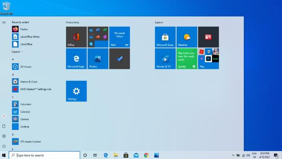This screenshot has height=159, width=282.
Task: Open the Mail live tile
Action: coord(119,37)
